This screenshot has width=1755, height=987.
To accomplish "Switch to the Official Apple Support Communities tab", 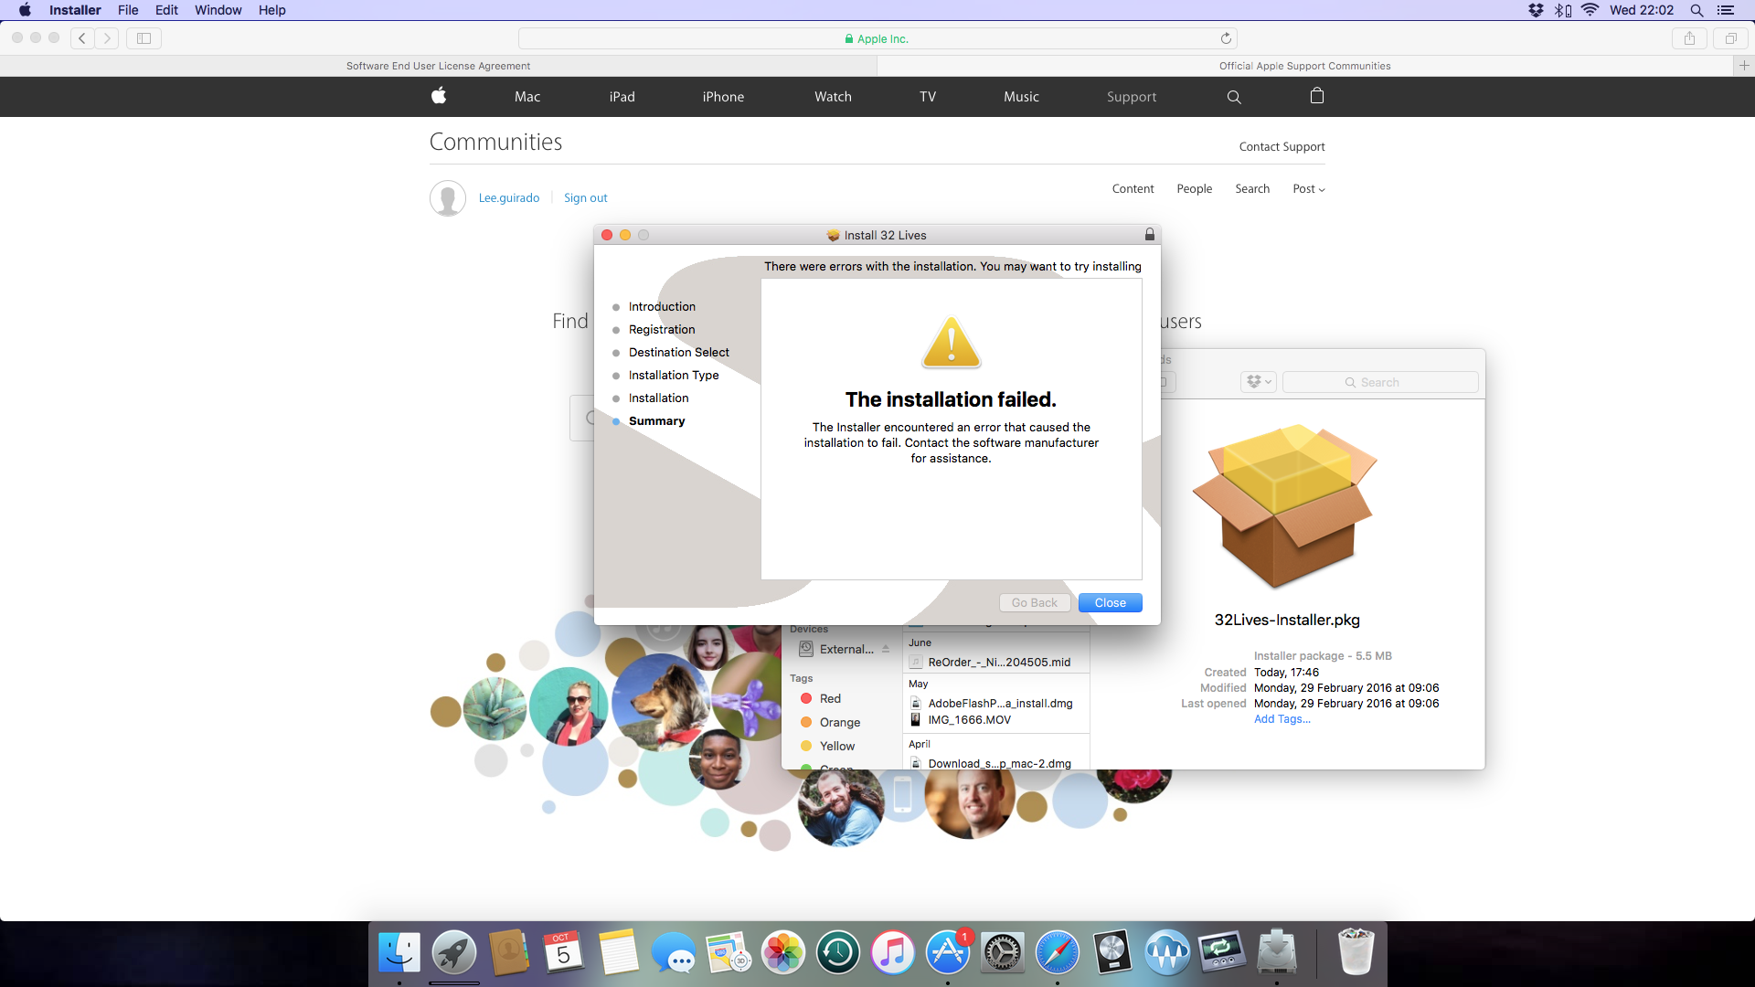I will [x=1304, y=66].
